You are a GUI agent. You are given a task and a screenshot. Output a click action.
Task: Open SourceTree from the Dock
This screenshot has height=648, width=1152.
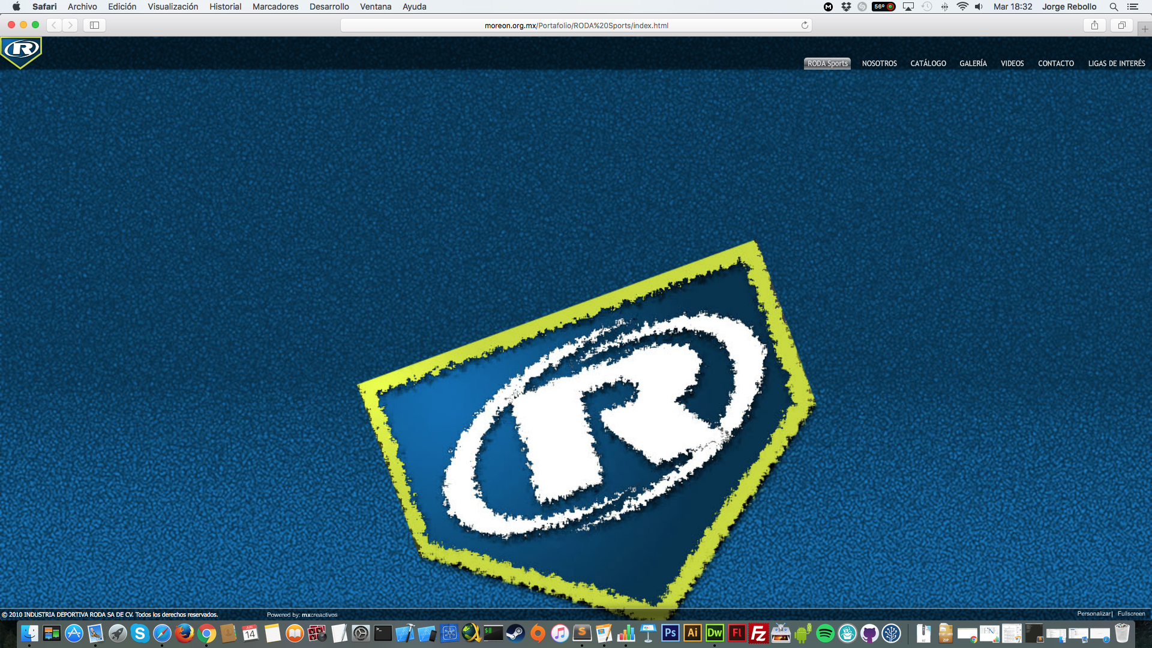coord(892,633)
